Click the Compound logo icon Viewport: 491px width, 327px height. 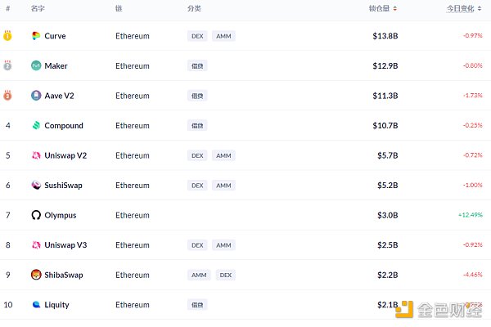[36, 126]
